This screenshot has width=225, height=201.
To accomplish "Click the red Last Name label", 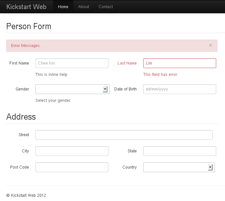I will point(127,63).
